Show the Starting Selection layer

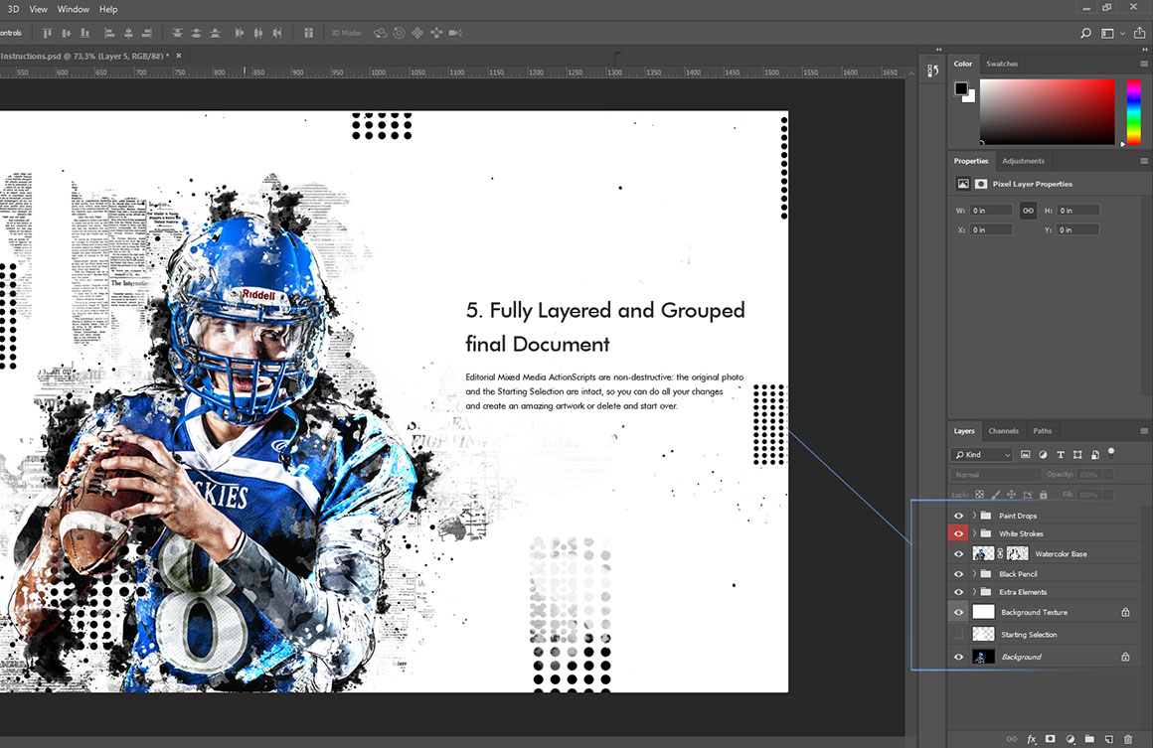pyautogui.click(x=958, y=634)
